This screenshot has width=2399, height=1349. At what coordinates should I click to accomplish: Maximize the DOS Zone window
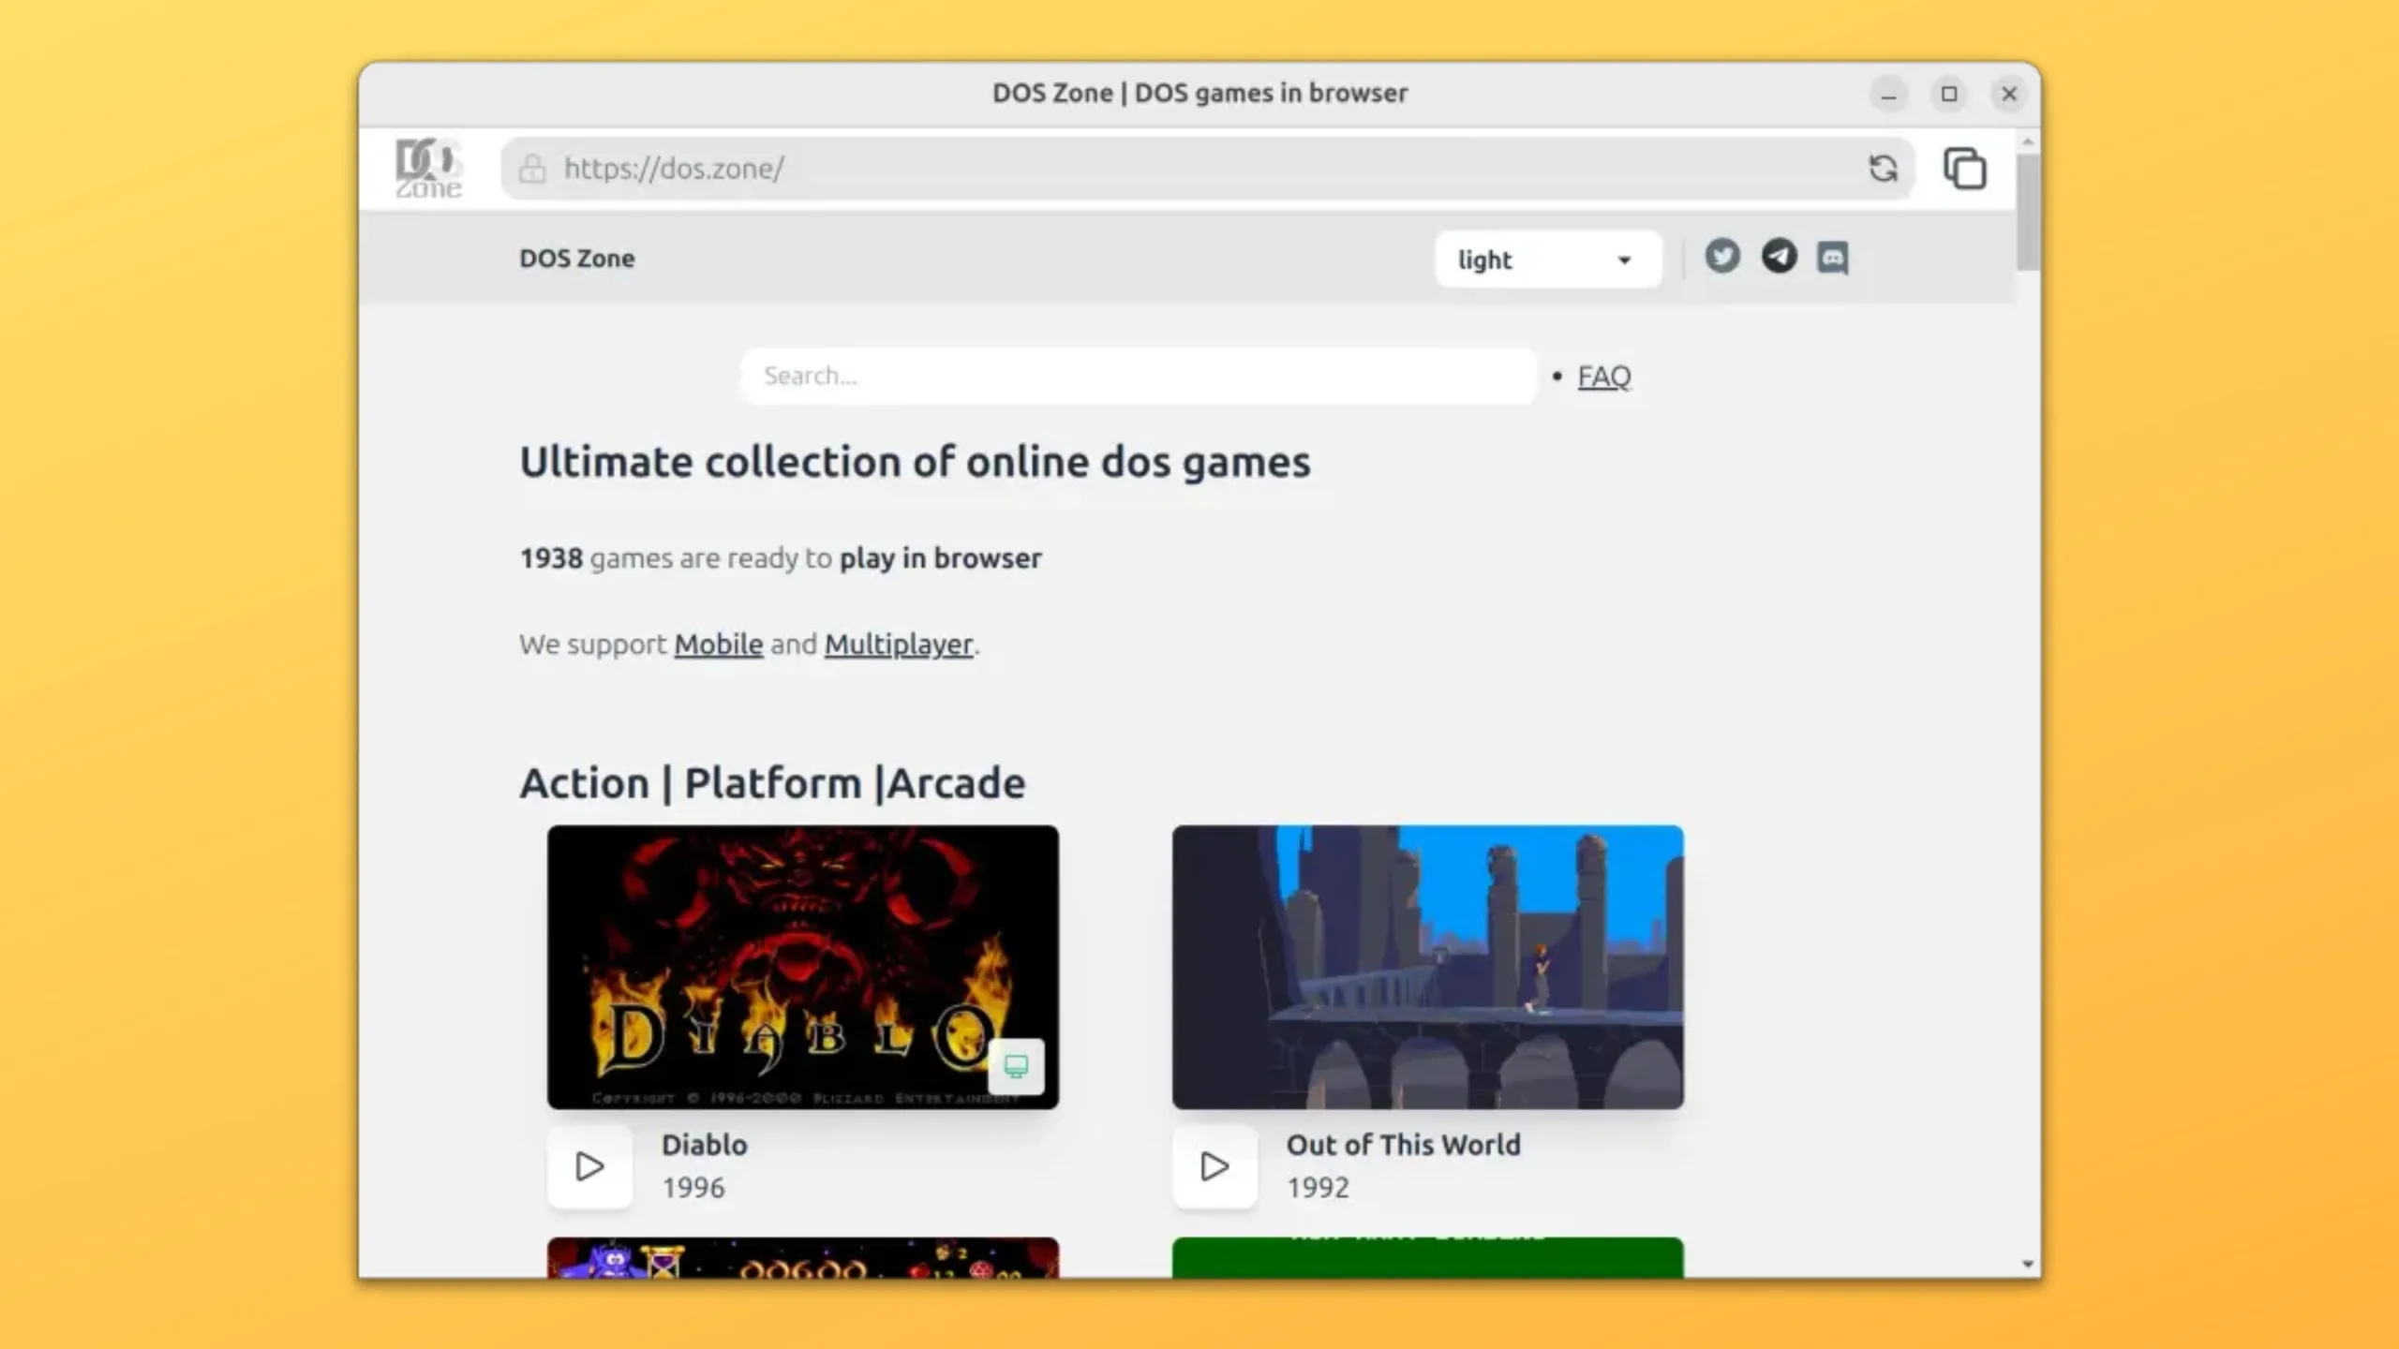1949,94
